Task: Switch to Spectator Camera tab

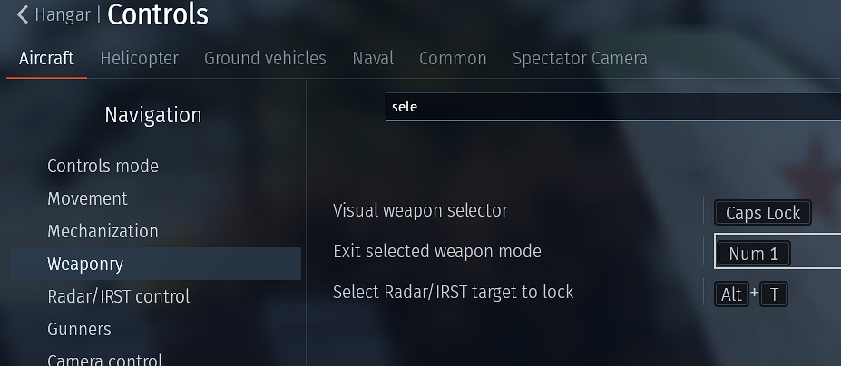Action: pyautogui.click(x=580, y=58)
